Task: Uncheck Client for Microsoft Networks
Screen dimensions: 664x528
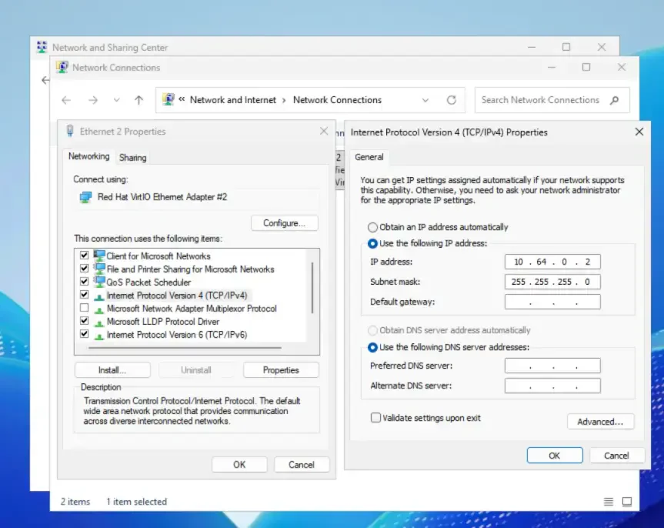Action: 85,256
